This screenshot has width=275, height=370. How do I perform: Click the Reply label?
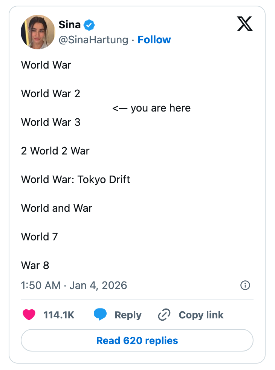click(128, 315)
